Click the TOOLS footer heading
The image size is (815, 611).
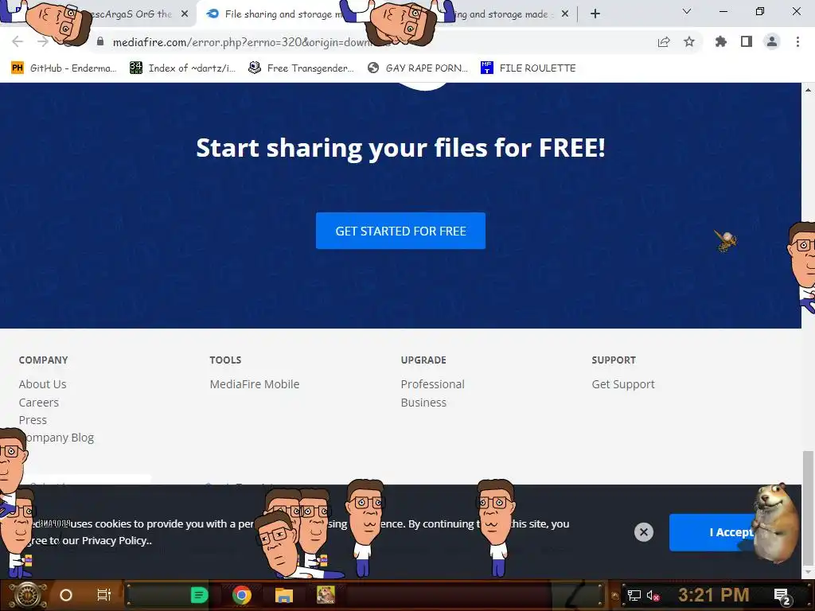[225, 360]
